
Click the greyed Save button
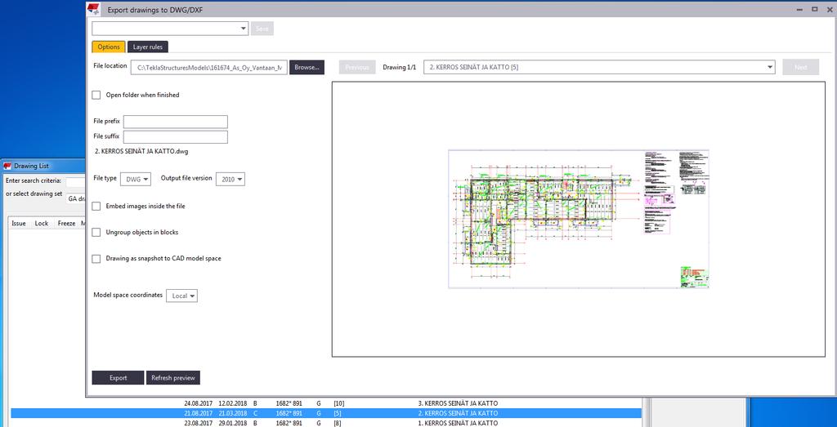[262, 29]
